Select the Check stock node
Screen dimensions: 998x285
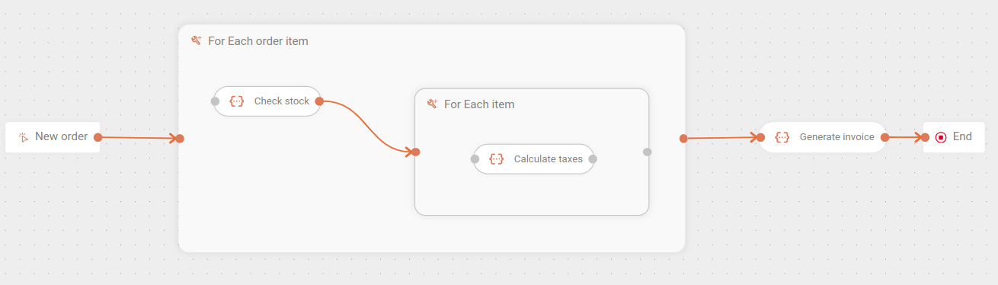(x=267, y=101)
